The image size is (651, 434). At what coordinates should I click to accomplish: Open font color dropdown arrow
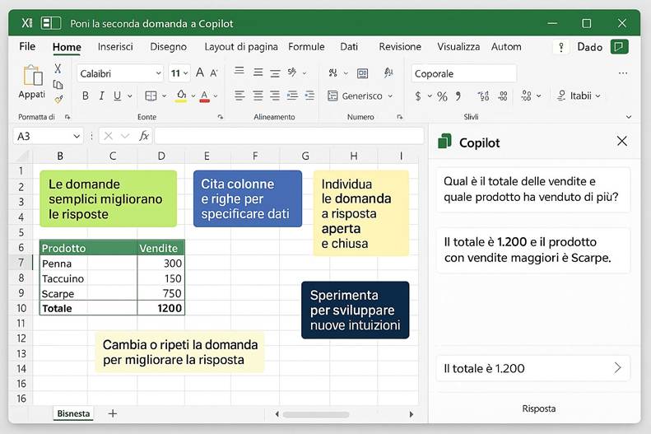tap(216, 96)
